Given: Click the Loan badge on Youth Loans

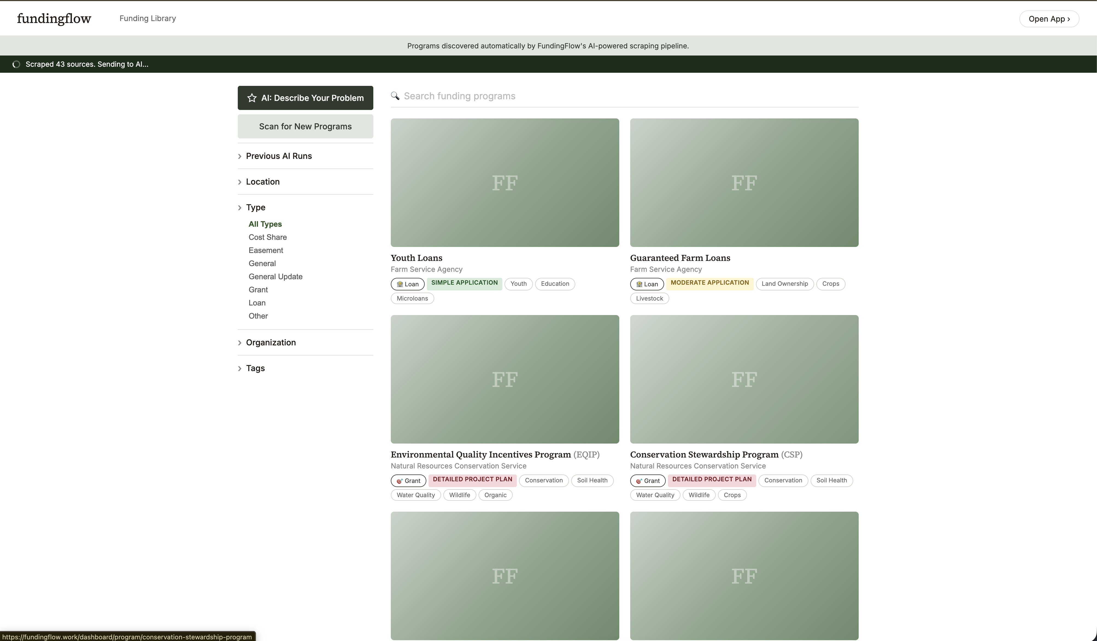Looking at the screenshot, I should [x=407, y=284].
